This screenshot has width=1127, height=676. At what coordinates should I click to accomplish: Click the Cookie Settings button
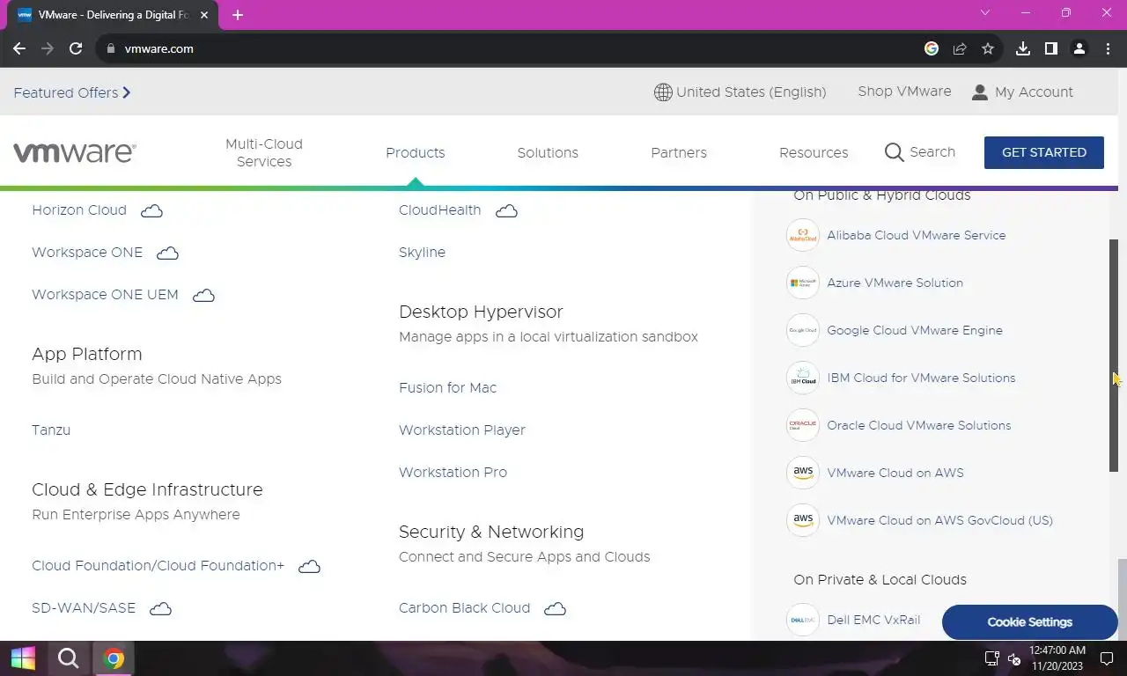coord(1029,621)
